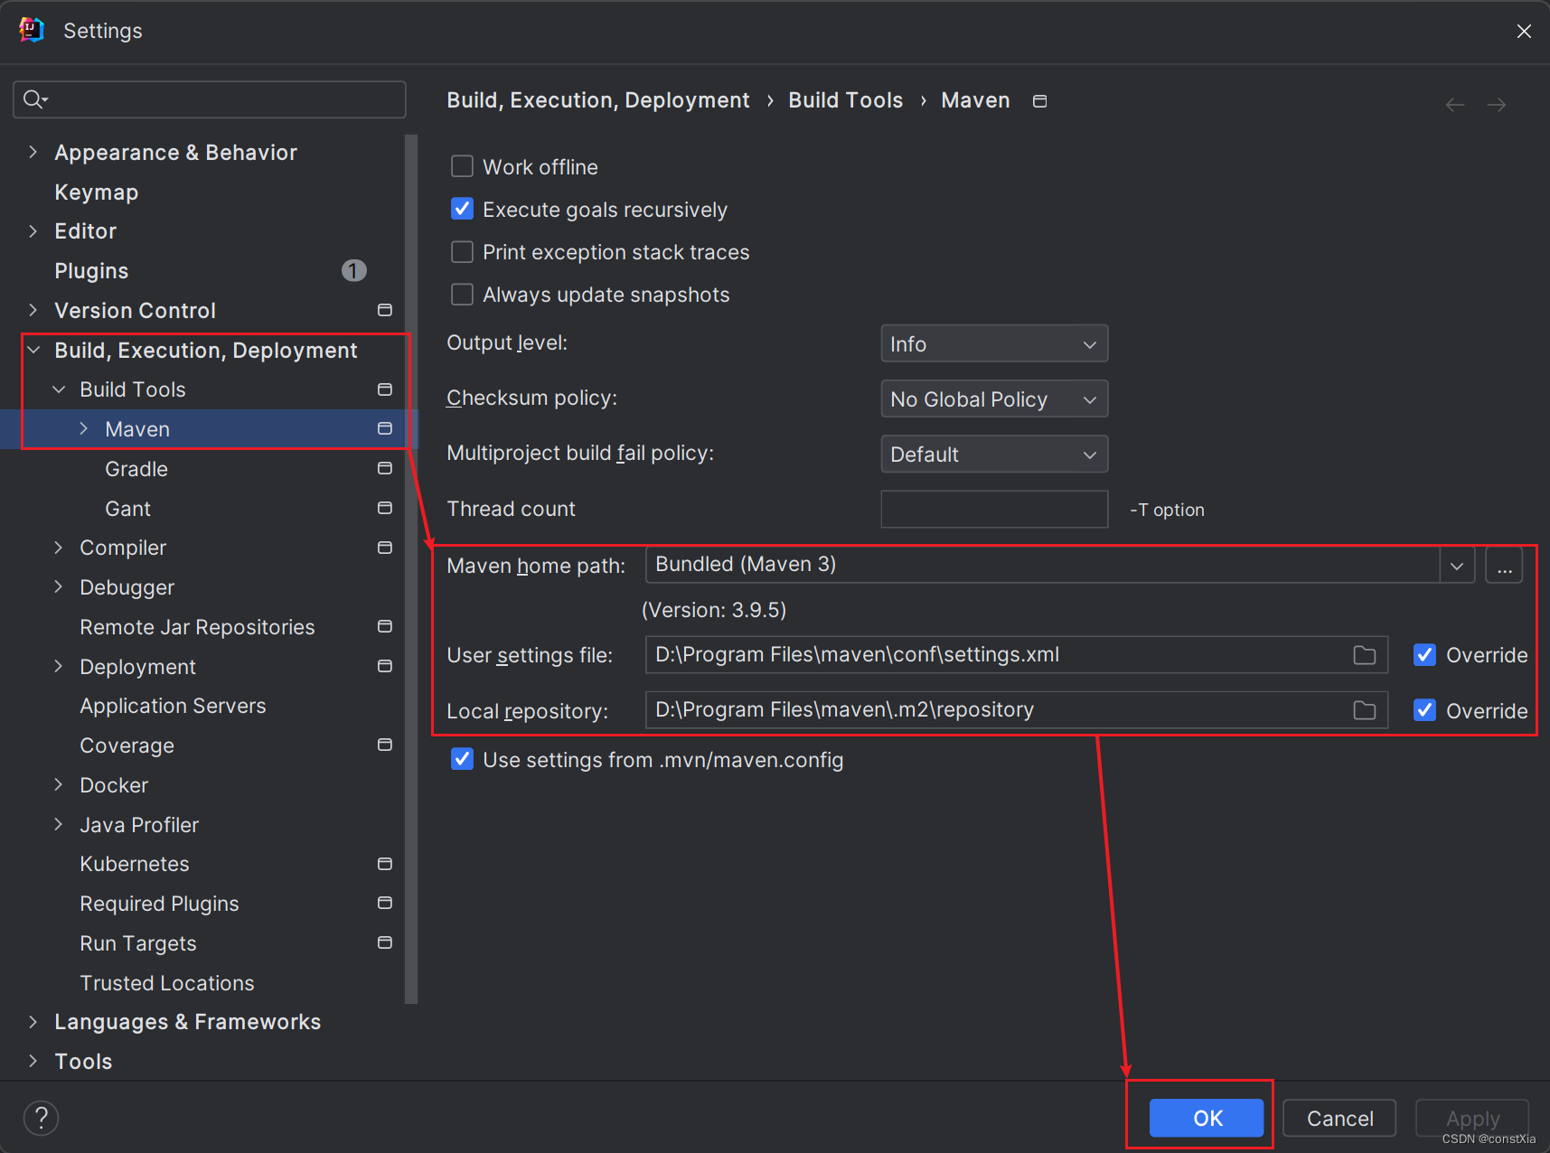Click the Plugins update count badge
Image resolution: width=1550 pixels, height=1153 pixels.
(354, 270)
